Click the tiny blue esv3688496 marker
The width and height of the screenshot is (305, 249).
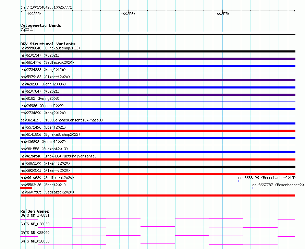(239, 181)
